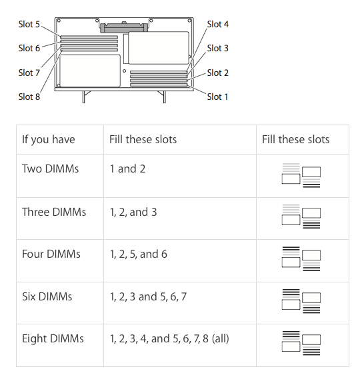
Task: Click the Eight DIMMs slot diagram icon
Action: 301,343
